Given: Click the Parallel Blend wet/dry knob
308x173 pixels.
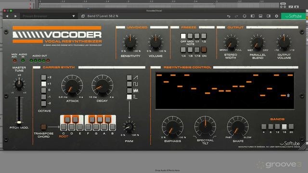Looking at the screenshot, I should point(257,42).
